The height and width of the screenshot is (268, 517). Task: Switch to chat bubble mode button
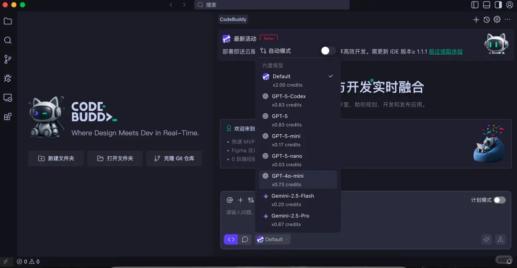click(245, 239)
